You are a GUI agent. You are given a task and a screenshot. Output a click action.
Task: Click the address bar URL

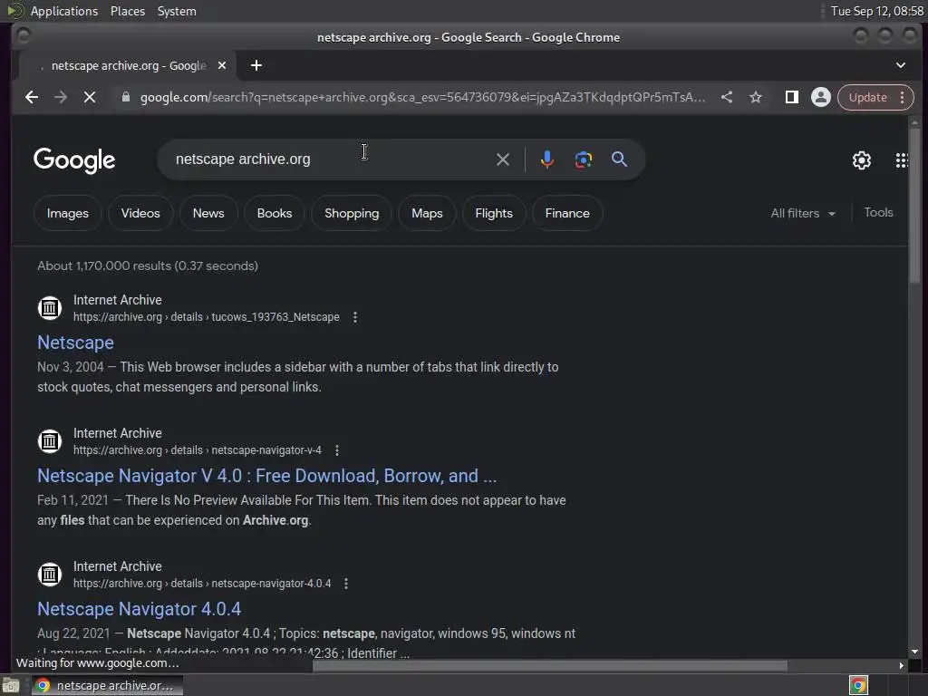coord(422,97)
